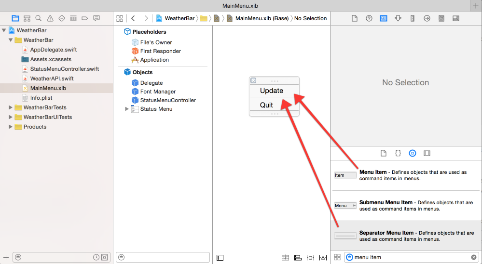Image resolution: width=482 pixels, height=264 pixels.
Task: Expand Status Menu in document outline
Action: pos(126,109)
